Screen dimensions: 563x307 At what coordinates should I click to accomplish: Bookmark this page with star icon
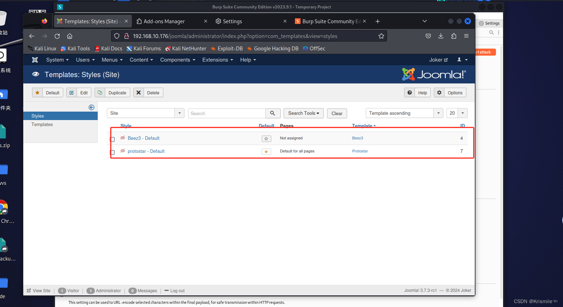381,36
